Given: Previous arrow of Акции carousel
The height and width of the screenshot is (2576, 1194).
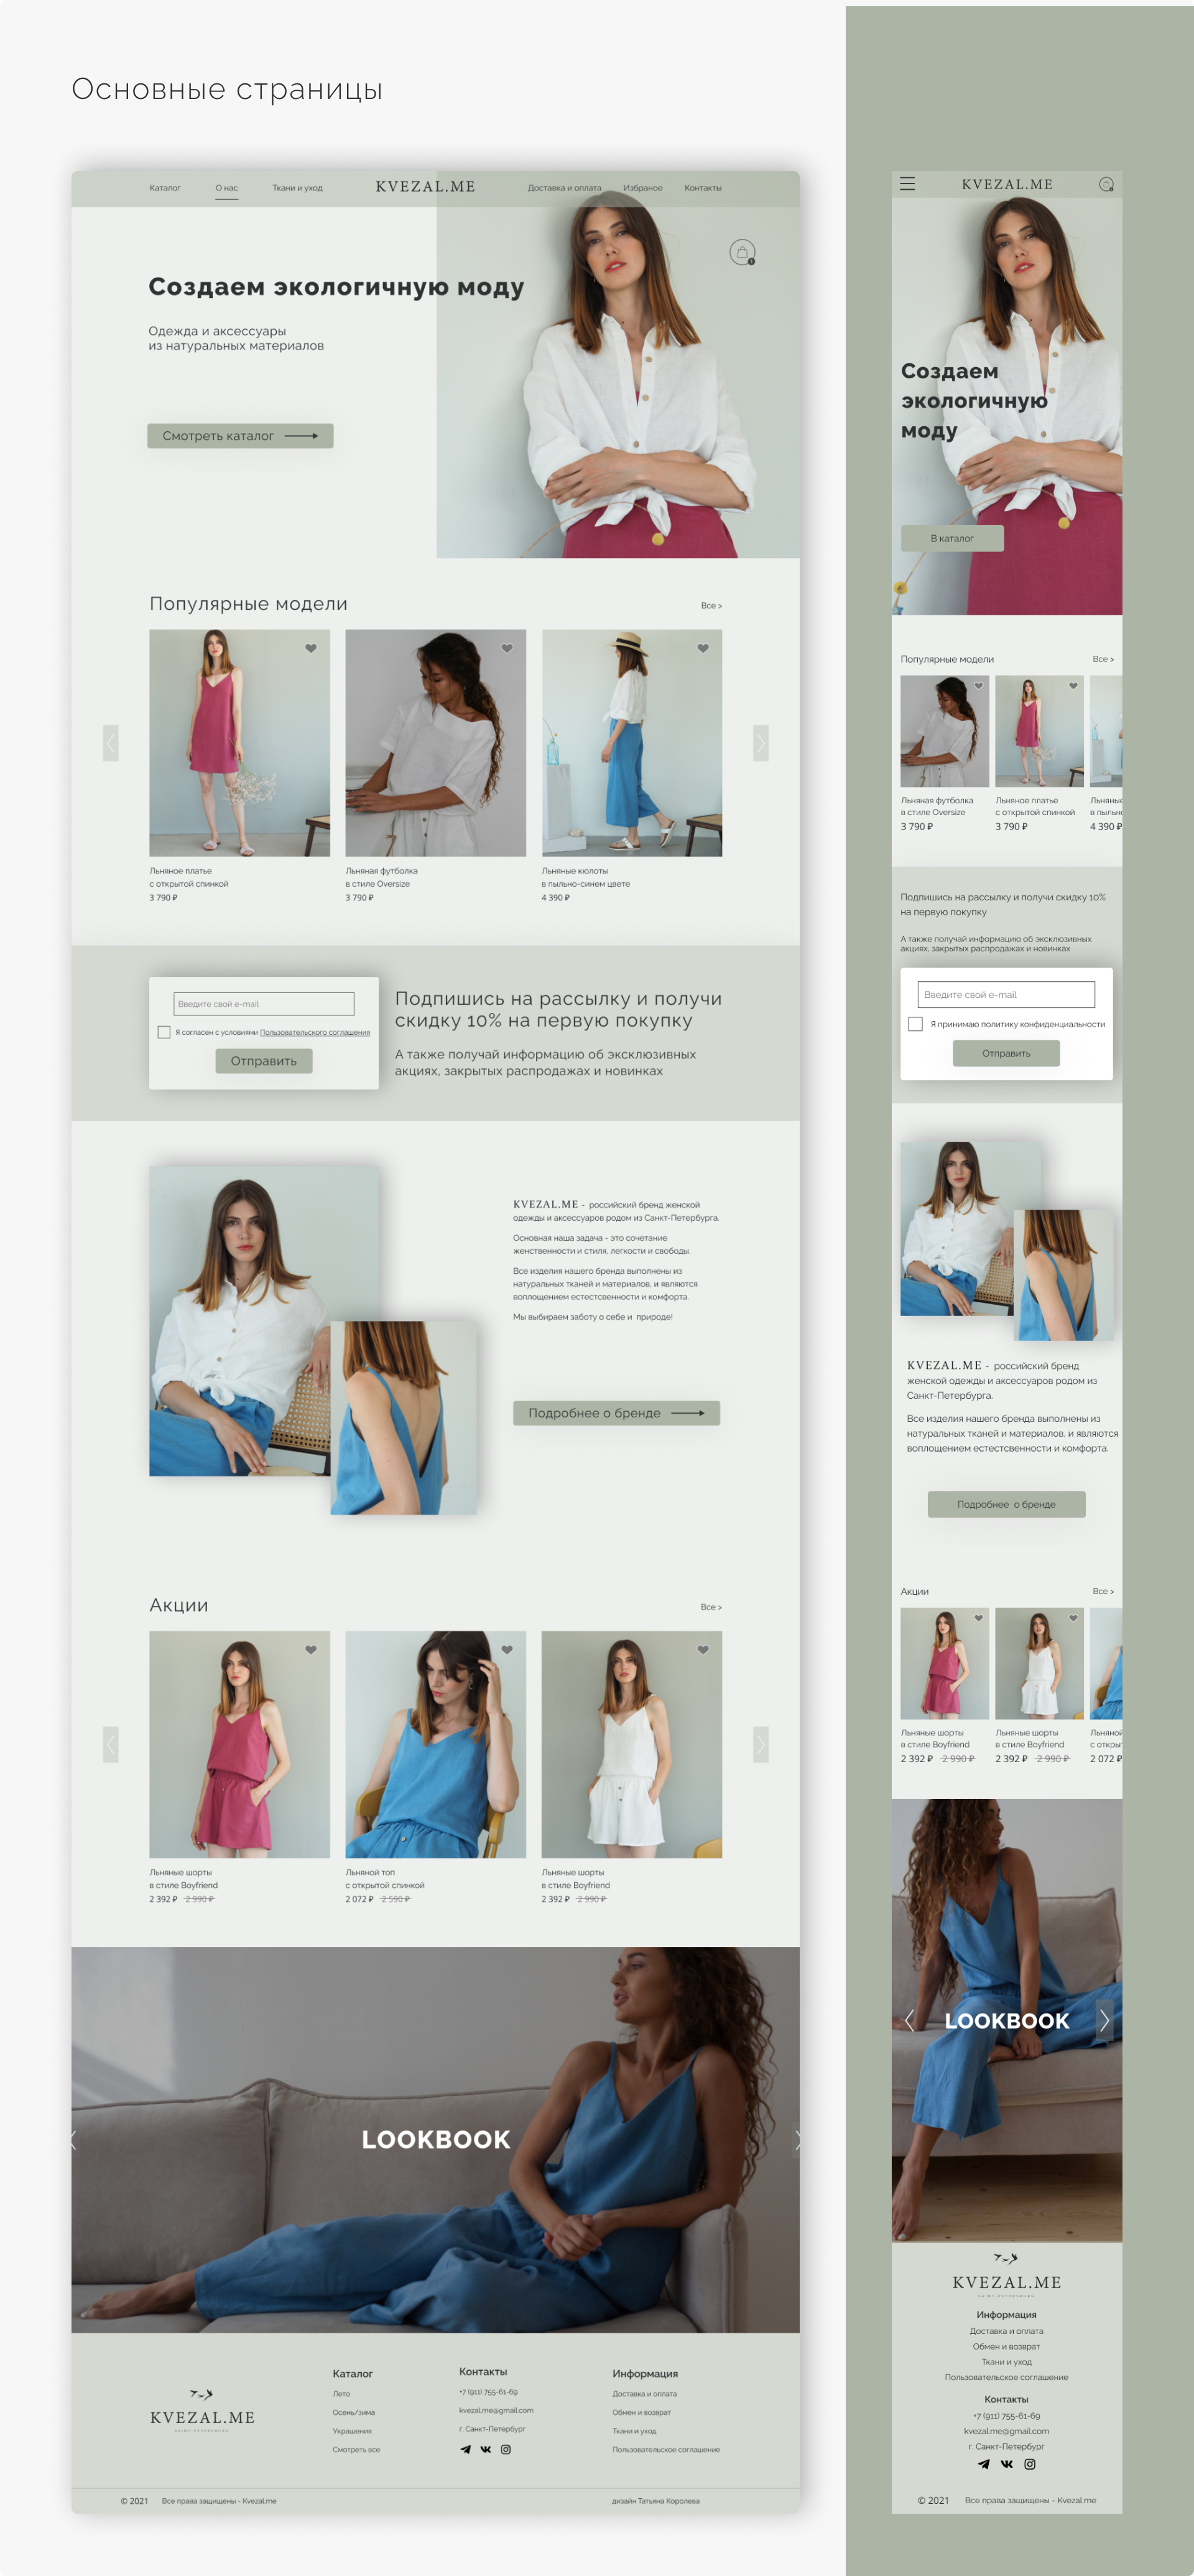Looking at the screenshot, I should tap(111, 1744).
